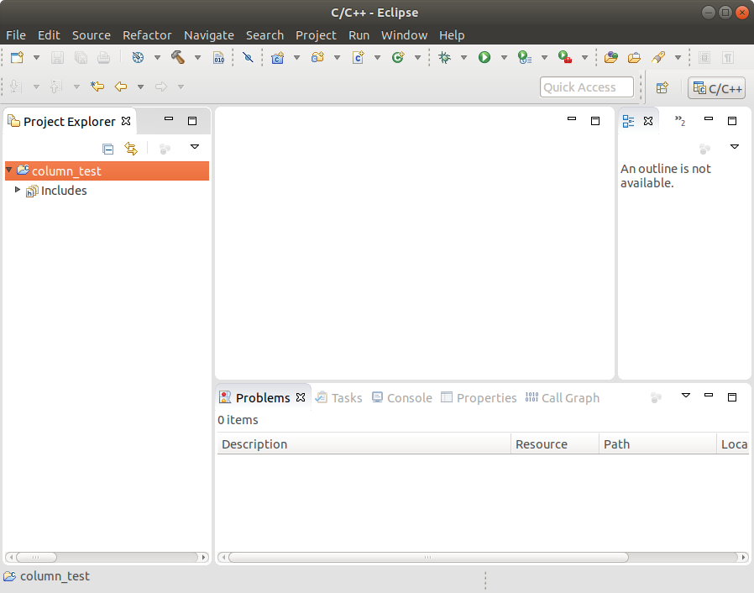
Task: Click Project Explorer horizontal scrollbar
Action: click(x=107, y=557)
